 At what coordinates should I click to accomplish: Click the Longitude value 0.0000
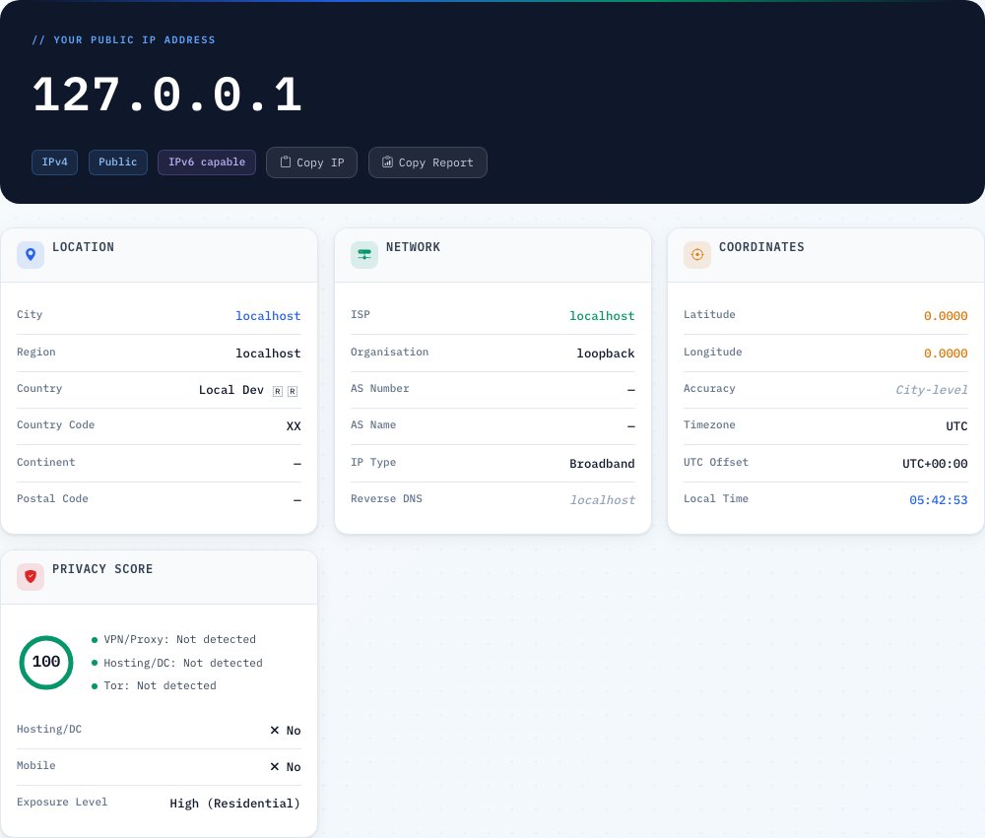[946, 354]
